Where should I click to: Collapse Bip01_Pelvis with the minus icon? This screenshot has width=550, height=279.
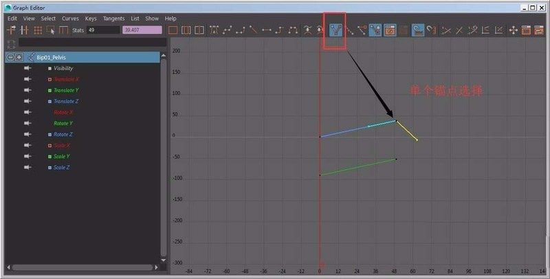[x=10, y=57]
